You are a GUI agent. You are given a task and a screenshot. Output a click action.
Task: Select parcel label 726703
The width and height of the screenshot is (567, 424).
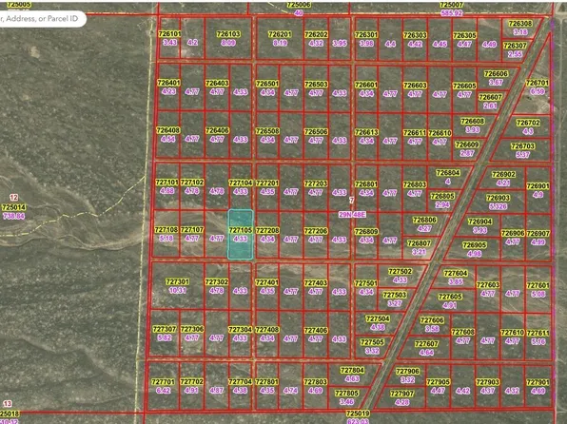click(x=522, y=146)
